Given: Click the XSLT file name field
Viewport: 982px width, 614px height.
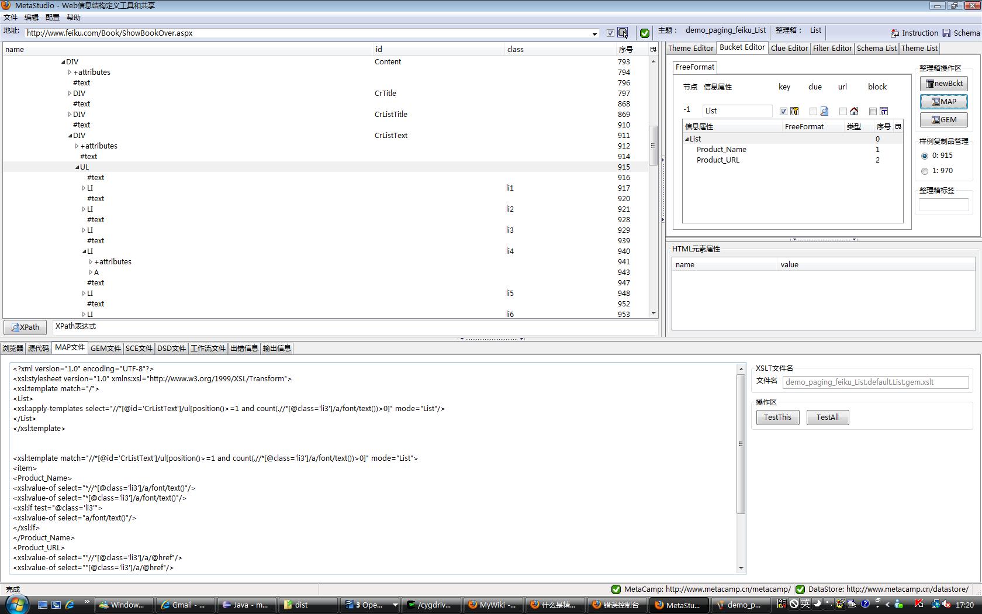Looking at the screenshot, I should click(x=876, y=382).
